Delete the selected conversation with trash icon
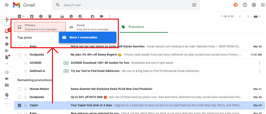 (x=50, y=16)
